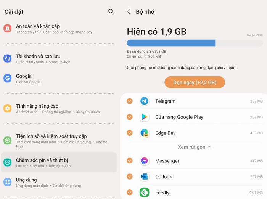
Task: Tap the Feedly app icon
Action: pos(145,193)
